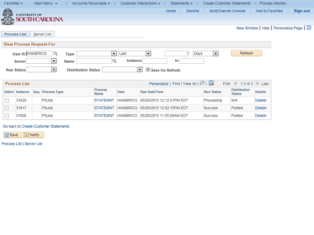Click Add to Favorites link

(269, 11)
